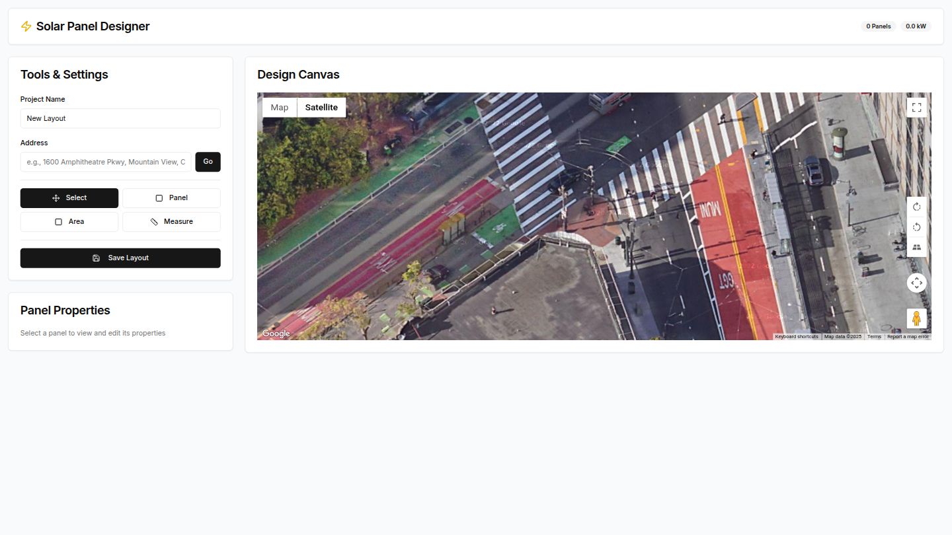Click the Design Canvas heading

[x=298, y=75]
